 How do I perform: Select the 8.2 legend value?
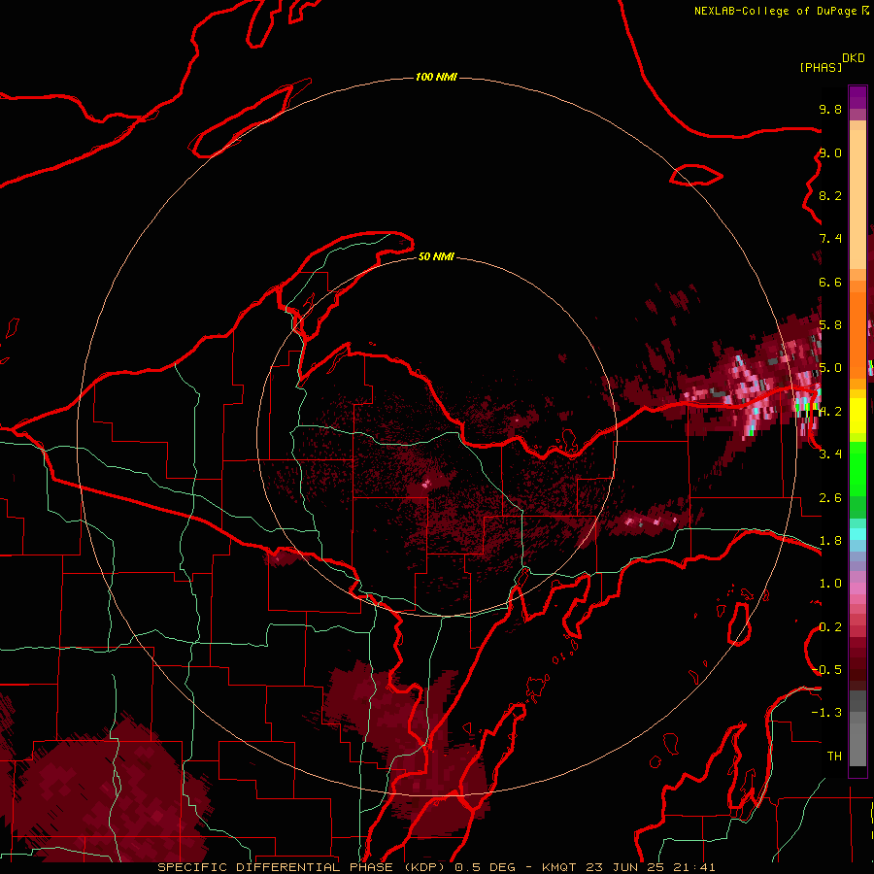point(830,195)
